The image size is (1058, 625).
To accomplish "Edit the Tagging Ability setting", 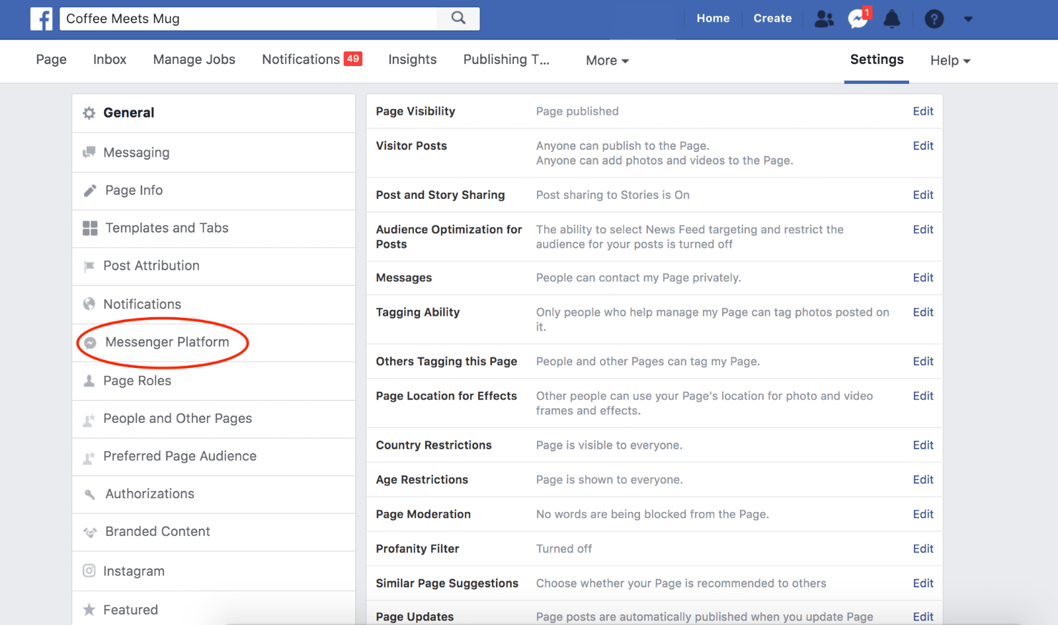I will tap(923, 312).
